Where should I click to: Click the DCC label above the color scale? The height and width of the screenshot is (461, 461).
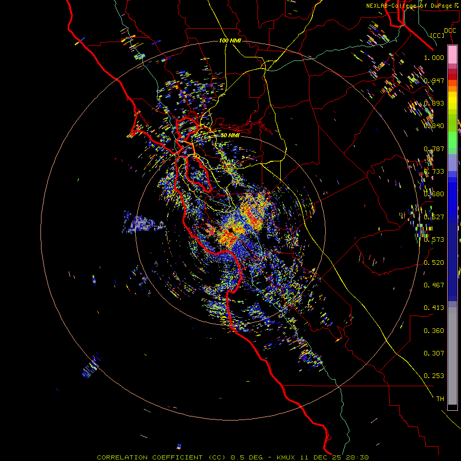pyautogui.click(x=450, y=31)
